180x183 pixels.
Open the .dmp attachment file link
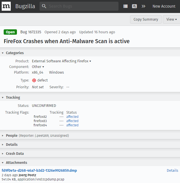coord(39,171)
